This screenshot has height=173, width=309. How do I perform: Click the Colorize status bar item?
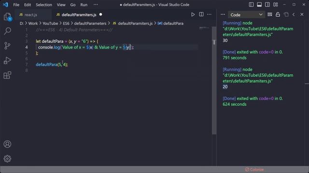pos(254,170)
